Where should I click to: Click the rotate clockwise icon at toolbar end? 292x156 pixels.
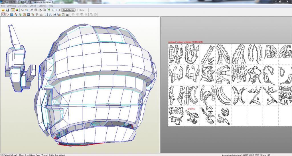95,14
